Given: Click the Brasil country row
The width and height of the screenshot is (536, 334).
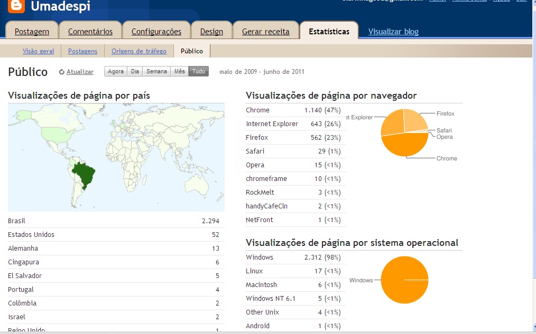Looking at the screenshot, I should pos(116,221).
